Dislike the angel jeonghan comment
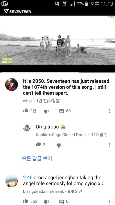The width and height of the screenshot is (115, 205). tap(46, 202)
